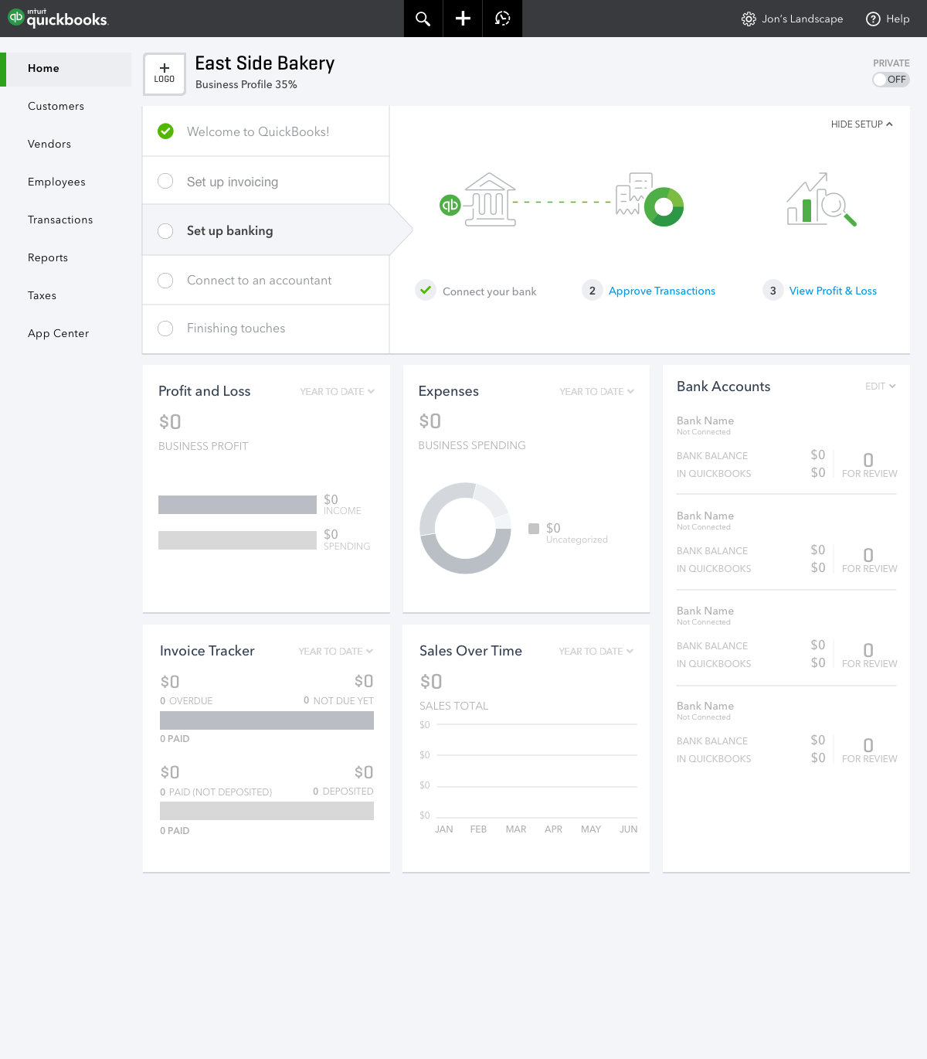Click the Connect your bank label
Screen dimensions: 927x1059
[x=490, y=291]
